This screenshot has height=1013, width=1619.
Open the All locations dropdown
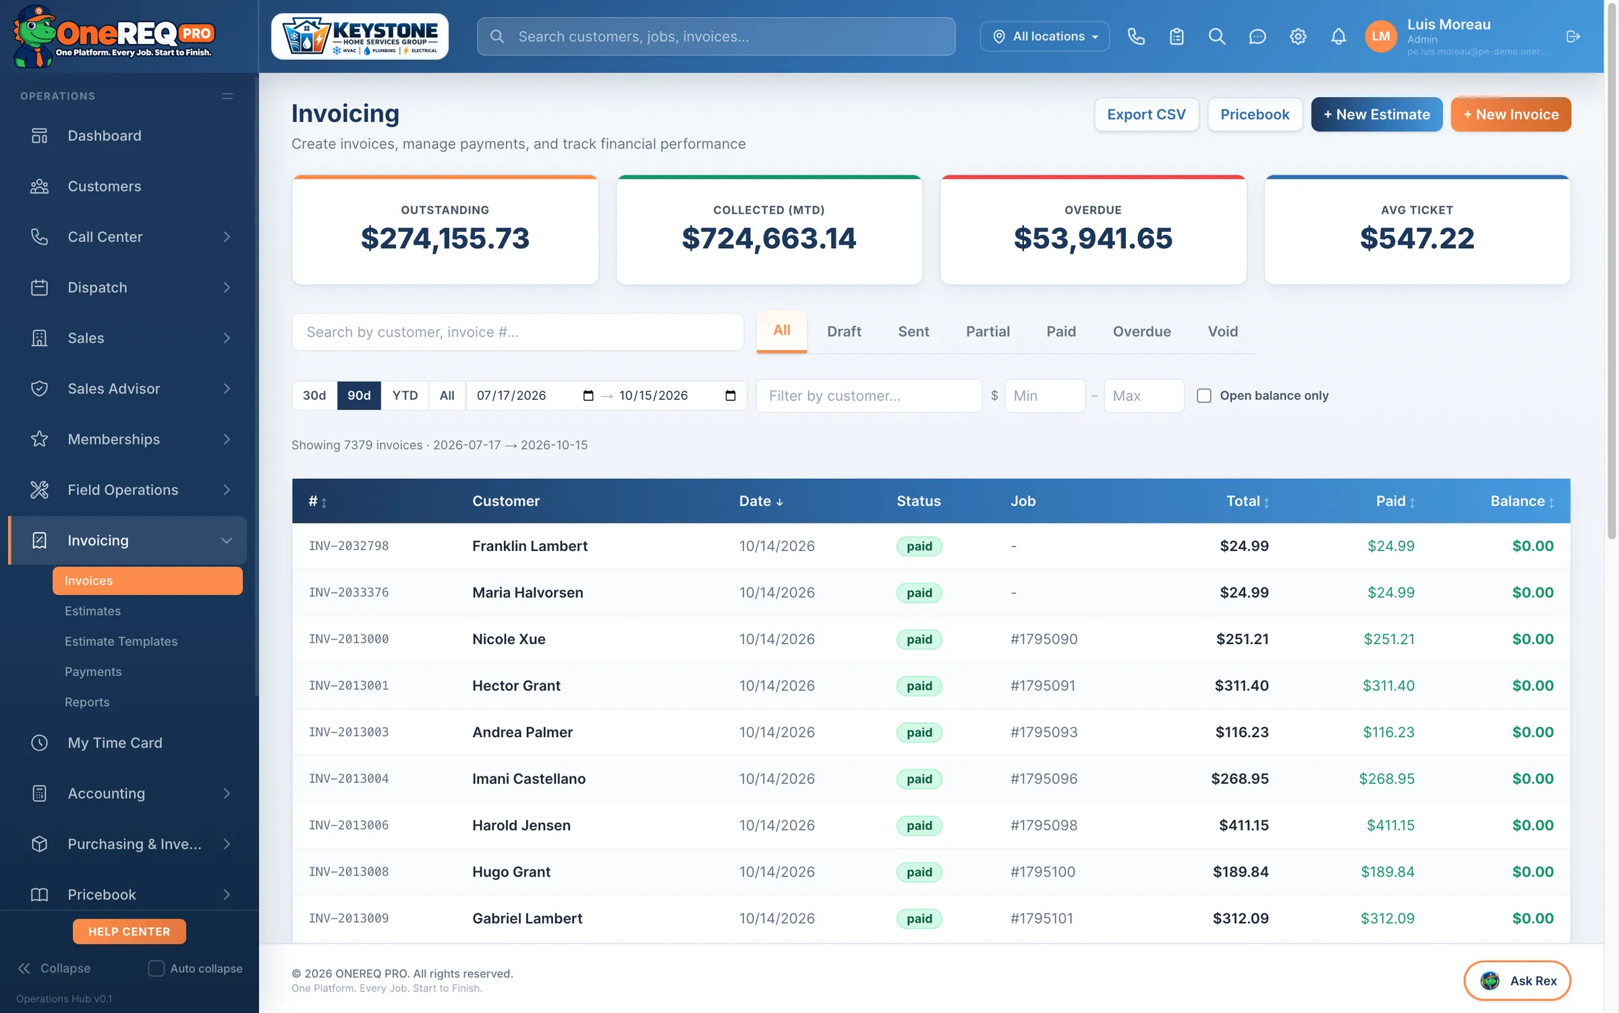click(x=1044, y=36)
